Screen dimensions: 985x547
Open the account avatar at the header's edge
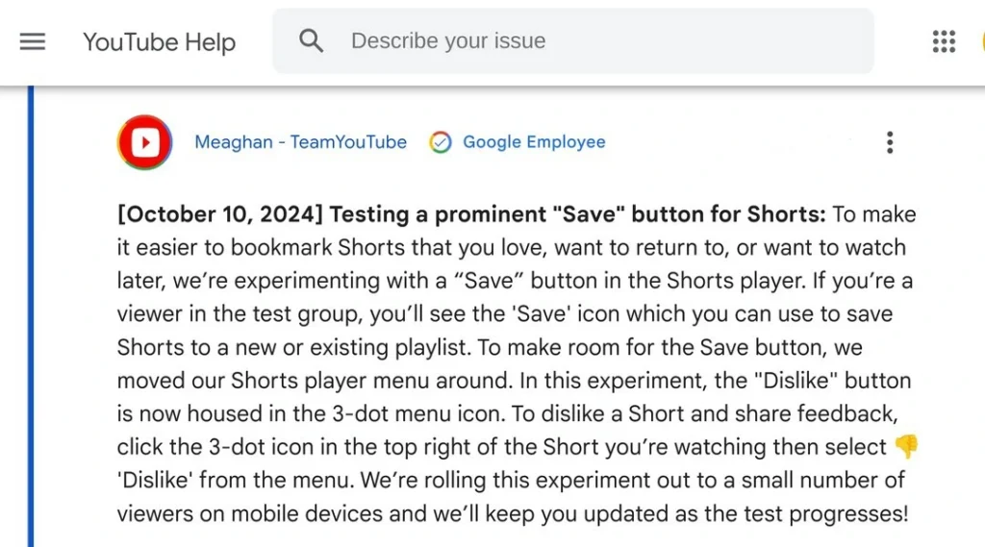(x=982, y=41)
